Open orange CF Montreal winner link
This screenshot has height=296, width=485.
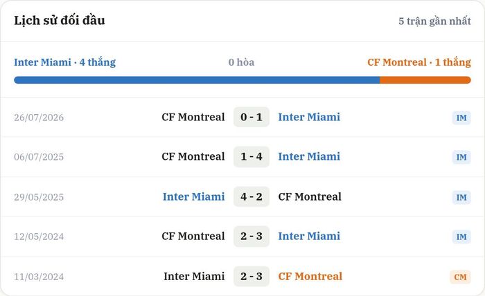pyautogui.click(x=310, y=276)
